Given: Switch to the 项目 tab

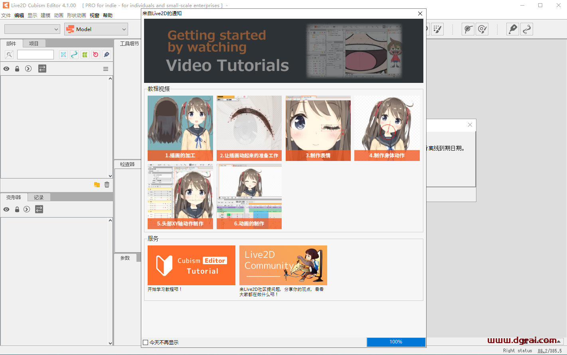Looking at the screenshot, I should [34, 43].
